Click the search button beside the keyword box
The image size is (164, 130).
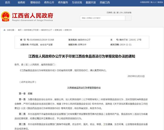tap(128, 18)
